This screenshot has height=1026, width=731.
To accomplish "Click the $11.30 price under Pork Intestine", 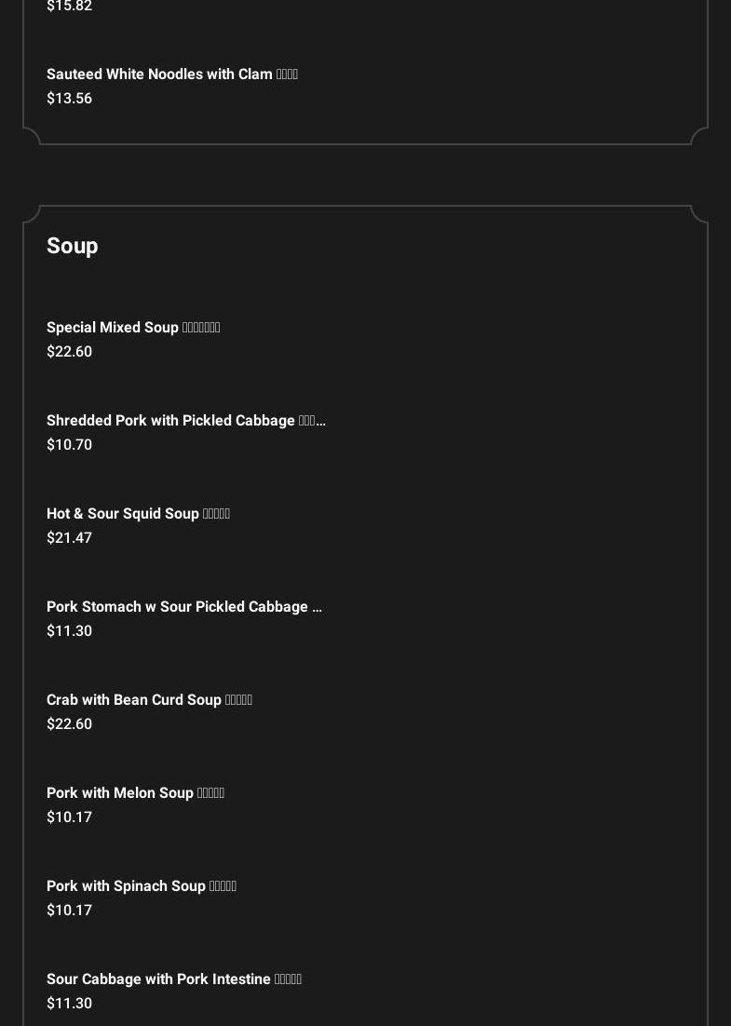I will tap(69, 1004).
